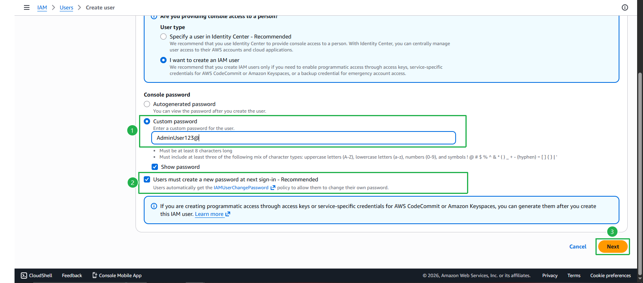Open the Terms footer link
The width and height of the screenshot is (643, 283).
[x=574, y=276]
